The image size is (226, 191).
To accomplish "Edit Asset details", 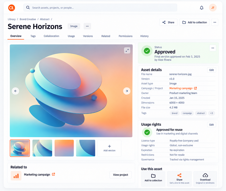I will (212, 70).
